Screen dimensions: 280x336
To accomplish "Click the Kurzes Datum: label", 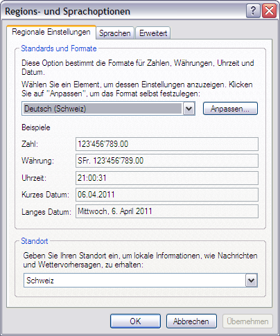I will pos(45,195).
